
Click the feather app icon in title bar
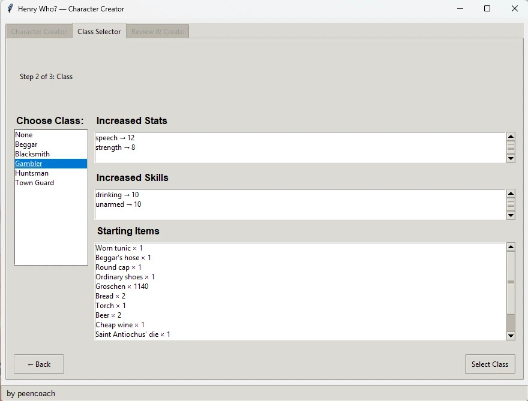coord(10,9)
